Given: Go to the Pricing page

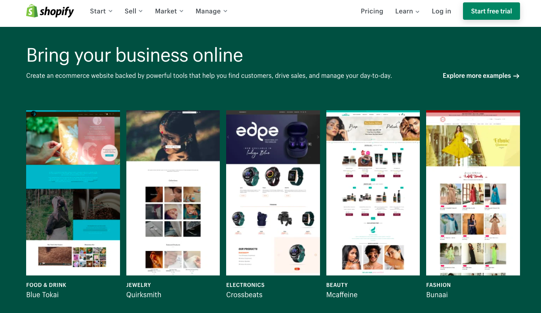Looking at the screenshot, I should (372, 11).
